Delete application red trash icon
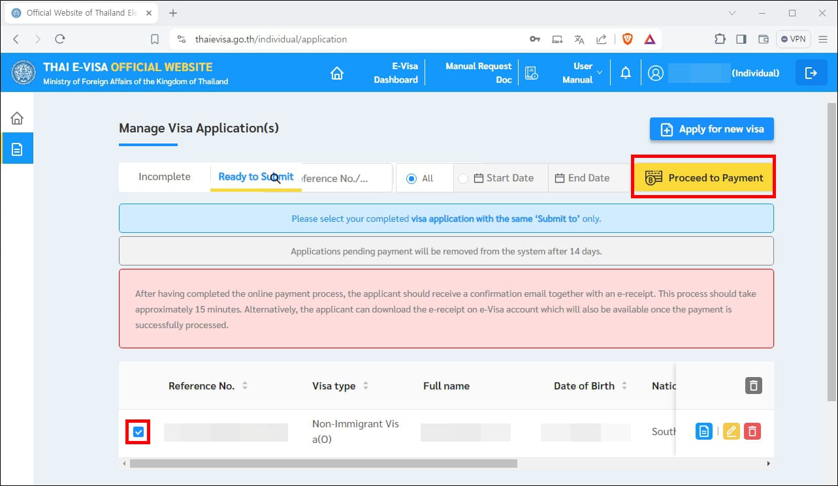The image size is (838, 486). coord(752,431)
